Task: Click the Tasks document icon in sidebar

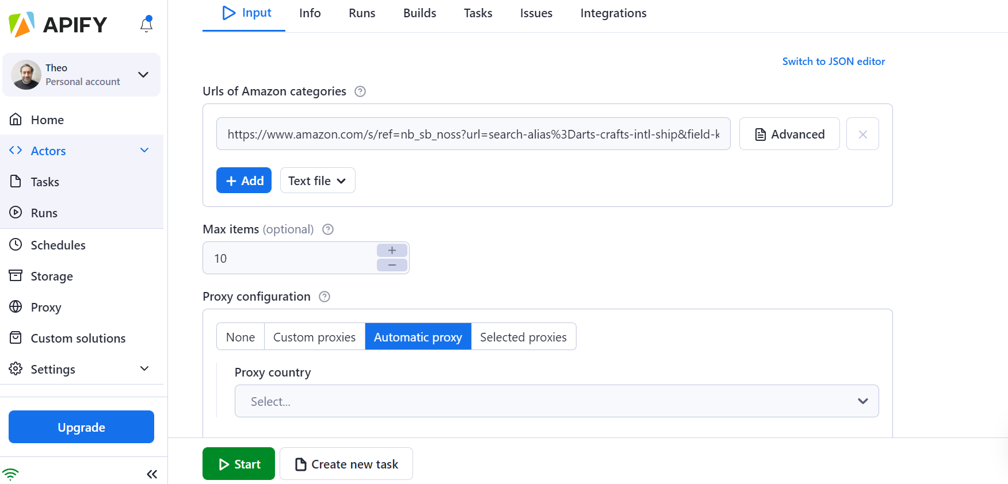Action: pos(16,182)
